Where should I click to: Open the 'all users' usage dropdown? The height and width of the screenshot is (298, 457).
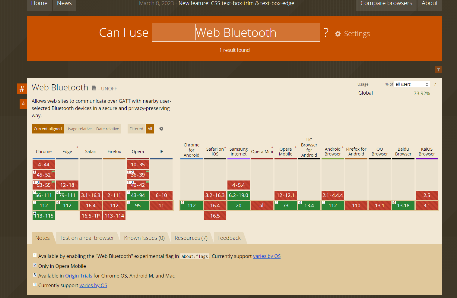412,84
